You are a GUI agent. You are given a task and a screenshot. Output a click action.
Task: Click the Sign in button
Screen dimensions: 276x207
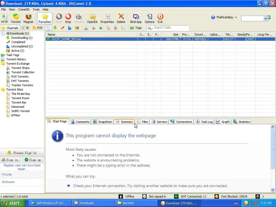tap(10, 160)
